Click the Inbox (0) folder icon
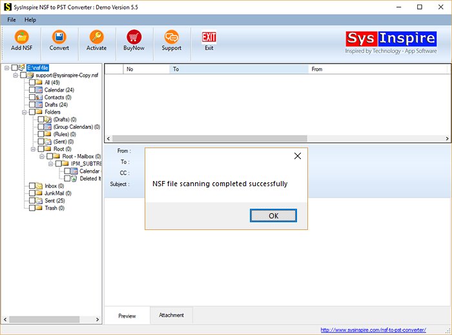 39,186
